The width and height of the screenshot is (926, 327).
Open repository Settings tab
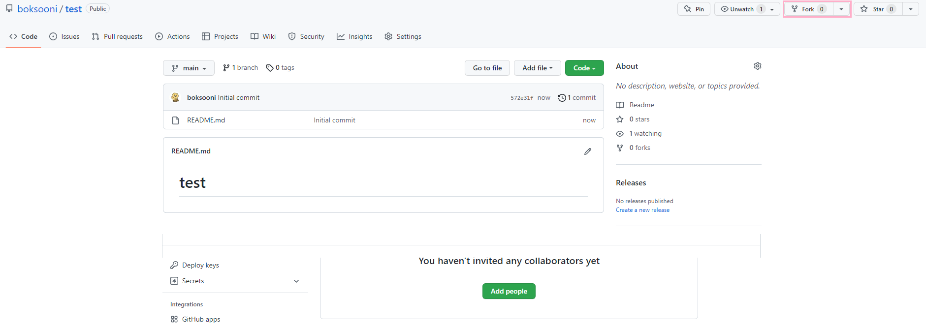(403, 36)
